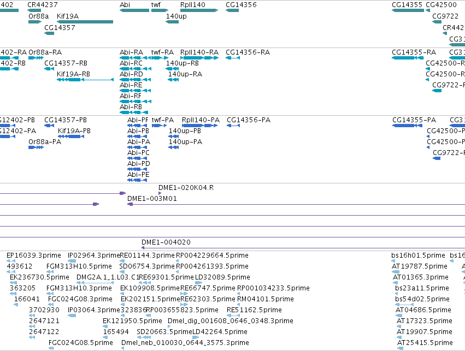This screenshot has height=351, width=465.
Task: Click the Abi-RC transcript label
Action: click(x=131, y=63)
